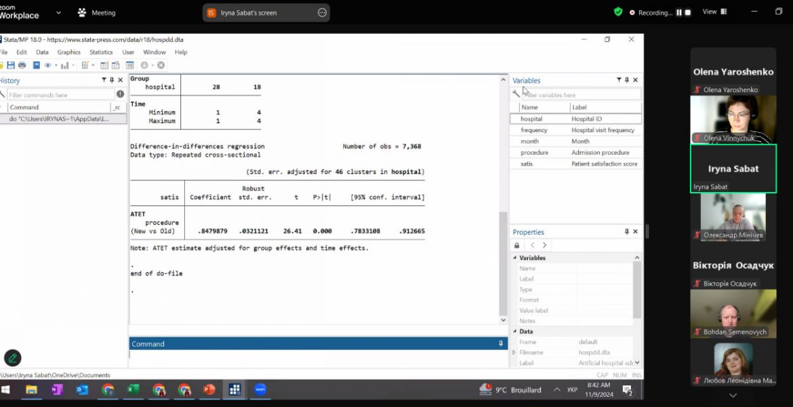Open Excel from the Windows taskbar
The image size is (793, 407).
pyautogui.click(x=133, y=390)
